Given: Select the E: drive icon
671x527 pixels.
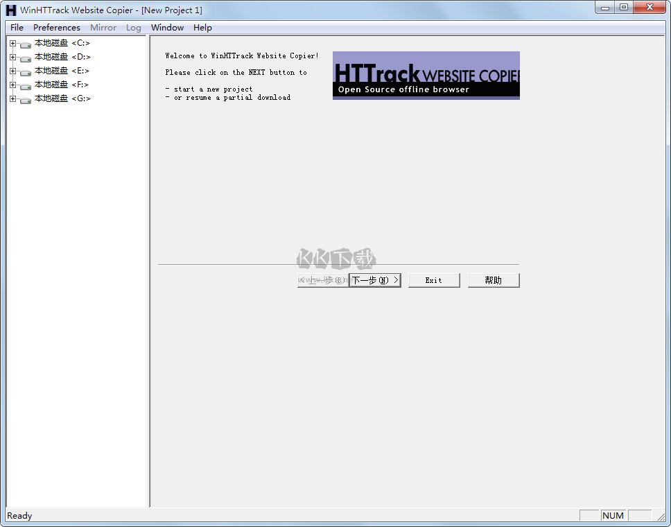Looking at the screenshot, I should 26,71.
